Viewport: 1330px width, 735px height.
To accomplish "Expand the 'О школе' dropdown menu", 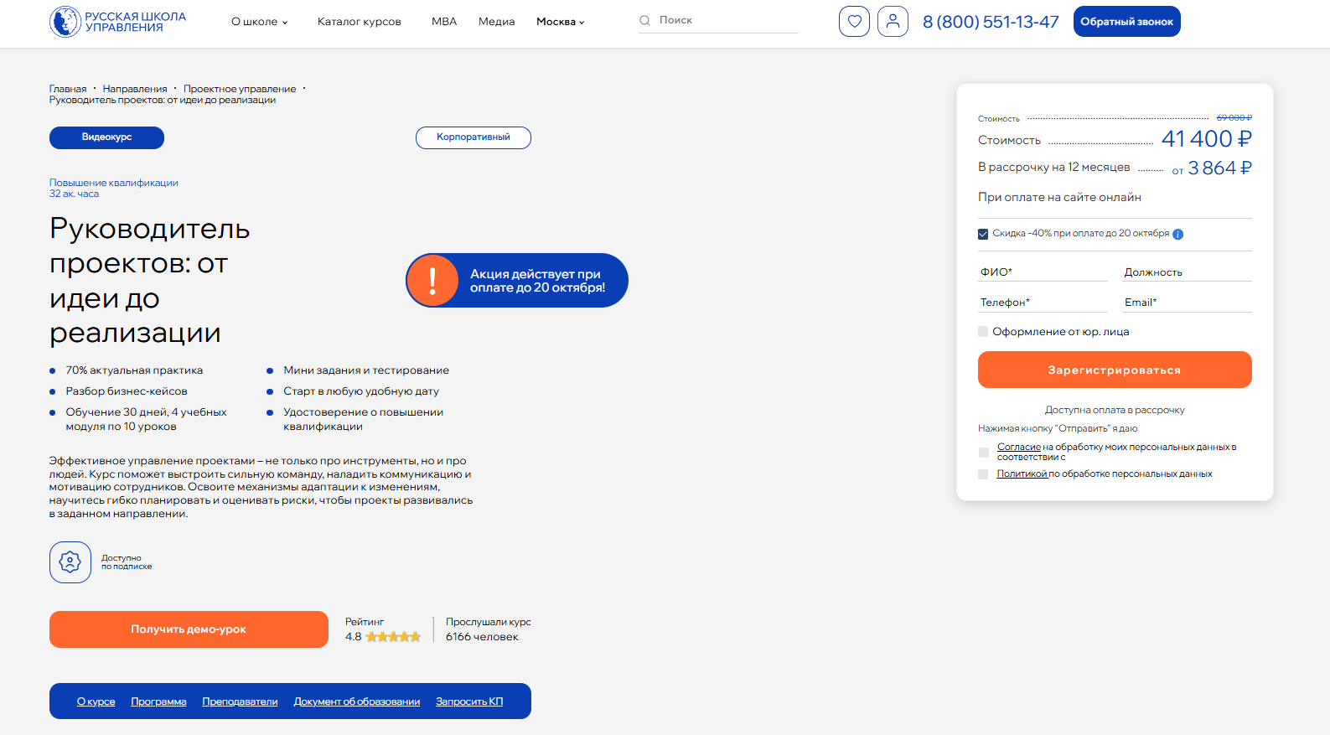I will tap(259, 22).
